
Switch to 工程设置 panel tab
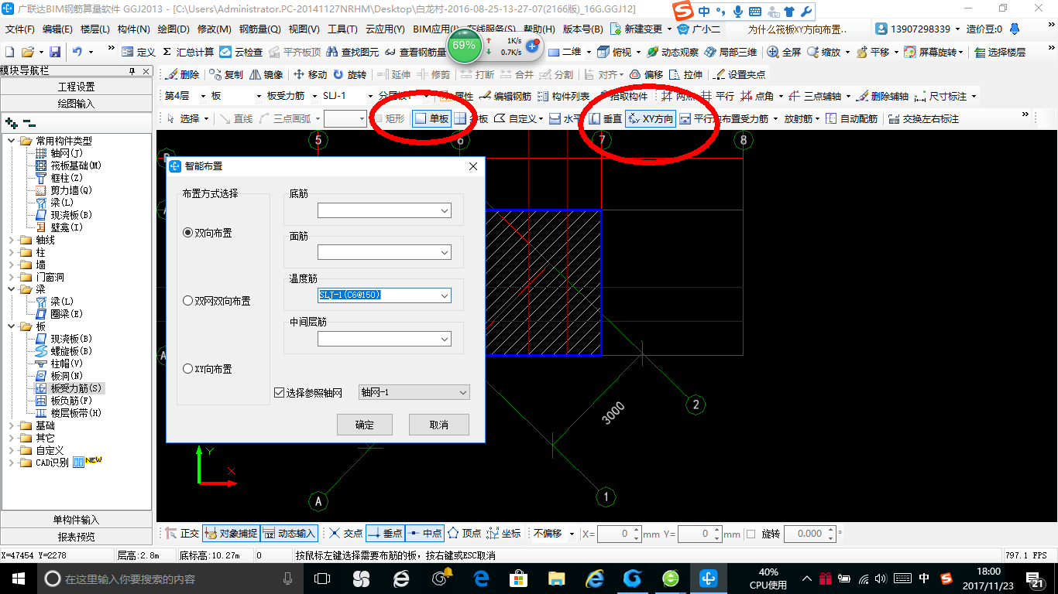76,87
